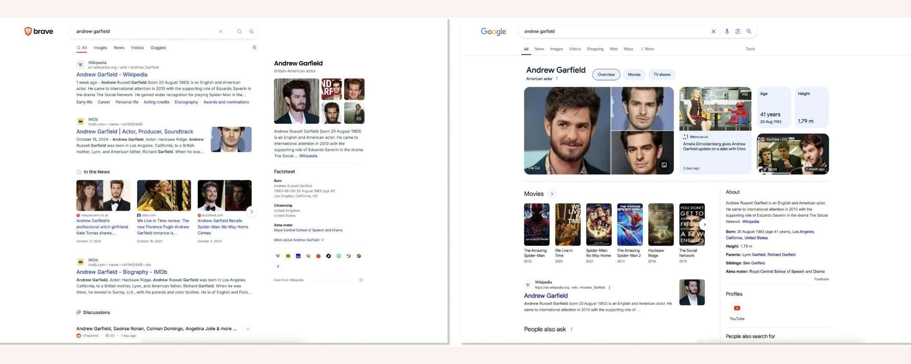Click inside the Google search field
The width and height of the screenshot is (911, 364).
[614, 31]
